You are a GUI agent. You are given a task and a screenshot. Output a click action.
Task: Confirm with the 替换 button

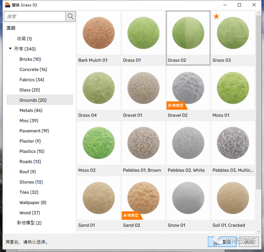(222, 242)
